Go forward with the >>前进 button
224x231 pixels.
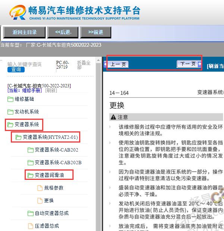pyautogui.click(x=96, y=32)
